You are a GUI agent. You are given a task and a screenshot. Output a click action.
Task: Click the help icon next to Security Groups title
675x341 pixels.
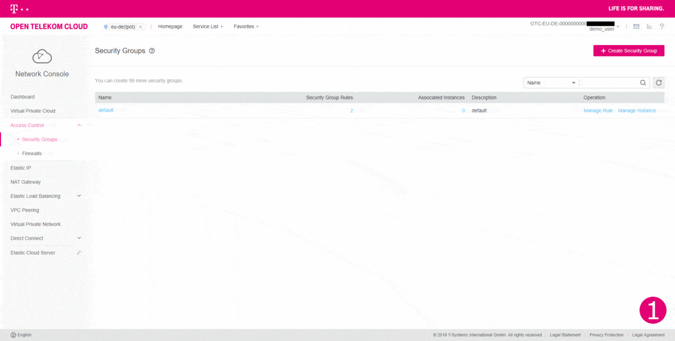tap(151, 51)
